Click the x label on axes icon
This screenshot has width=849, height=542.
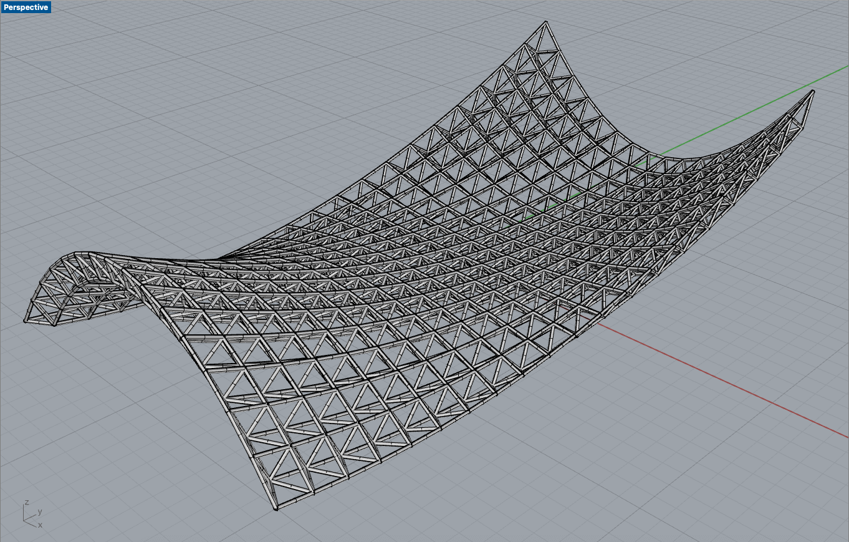coord(40,525)
